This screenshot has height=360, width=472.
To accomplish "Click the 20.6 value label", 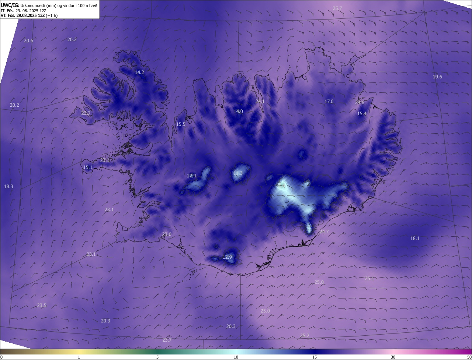I will point(28,40).
